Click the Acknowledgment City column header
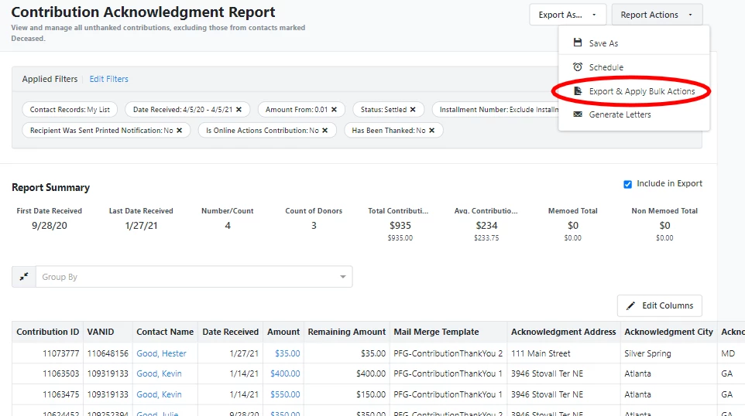Screen dimensions: 745x416 click(668, 332)
